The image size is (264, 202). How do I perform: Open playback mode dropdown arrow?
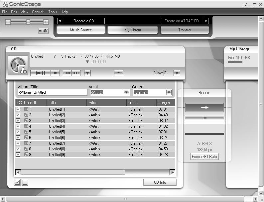click(87, 73)
